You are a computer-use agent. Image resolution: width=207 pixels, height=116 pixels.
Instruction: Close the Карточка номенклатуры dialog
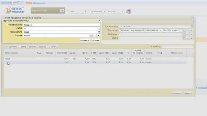click(100, 21)
